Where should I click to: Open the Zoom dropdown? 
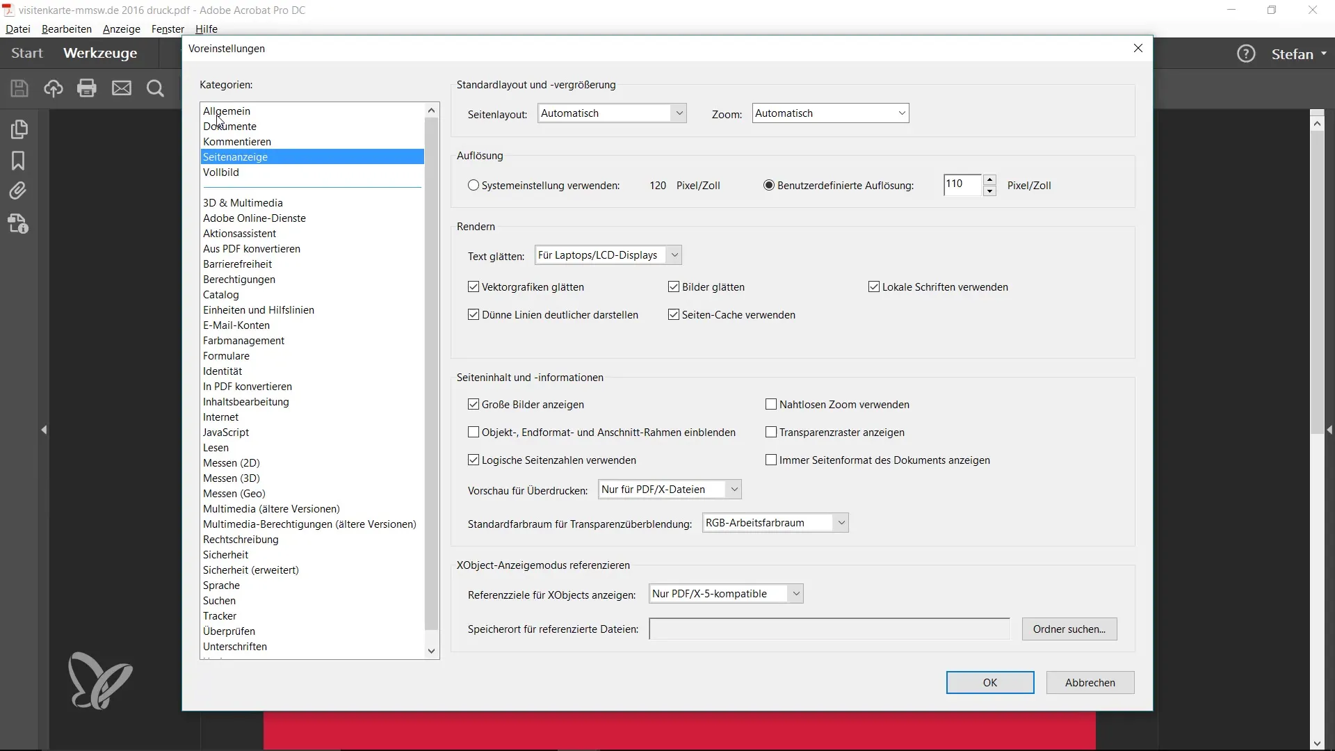830,113
